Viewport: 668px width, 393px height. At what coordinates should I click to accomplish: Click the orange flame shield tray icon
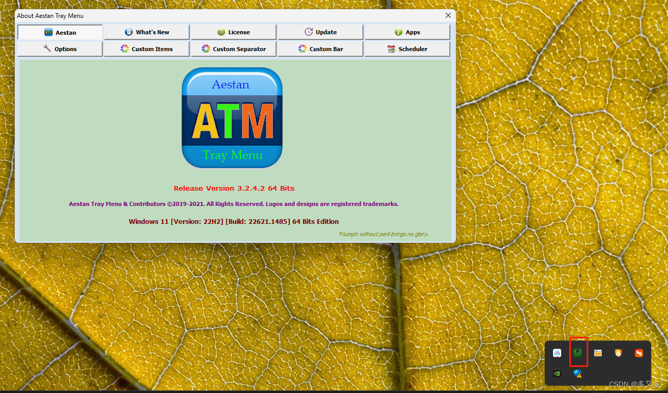point(618,353)
